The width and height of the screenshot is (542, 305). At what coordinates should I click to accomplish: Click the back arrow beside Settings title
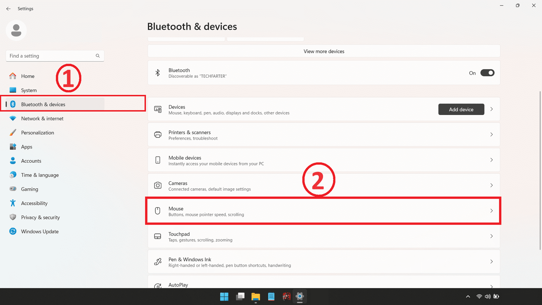[x=8, y=9]
